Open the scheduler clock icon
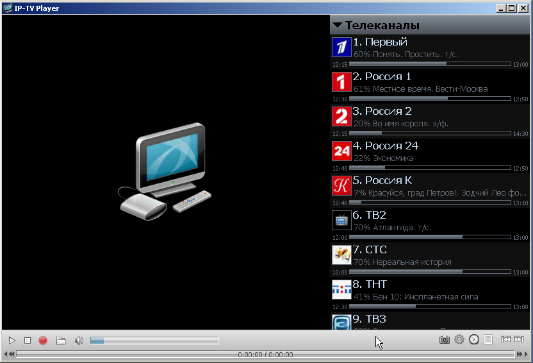Viewport: 533px width, 363px height. (474, 339)
